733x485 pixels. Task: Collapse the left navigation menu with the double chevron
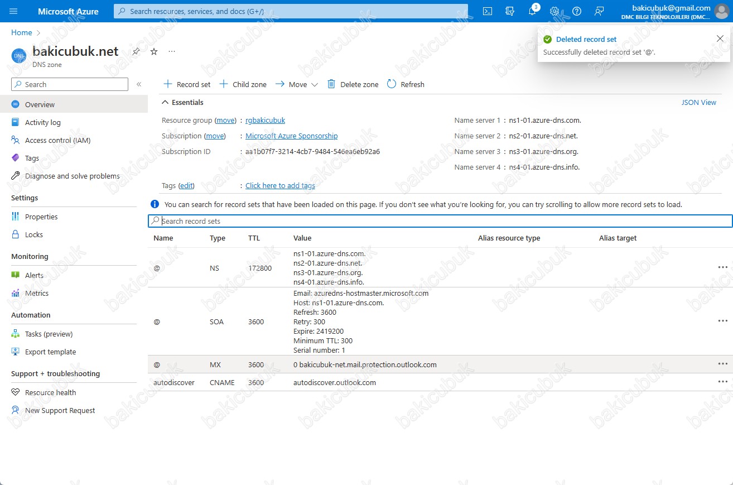tap(139, 84)
